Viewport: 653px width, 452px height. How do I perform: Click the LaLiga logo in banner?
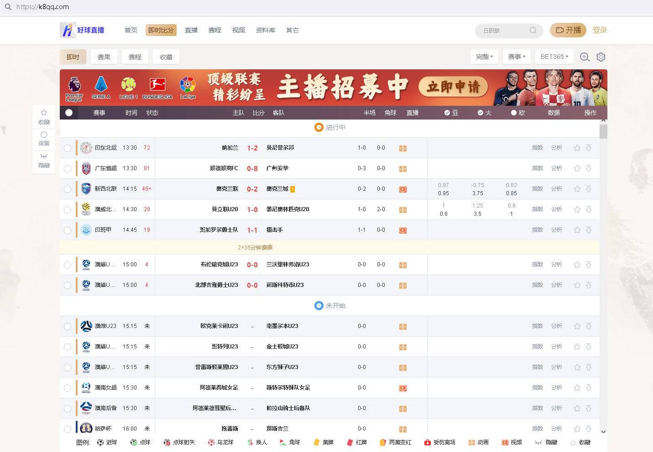point(188,88)
